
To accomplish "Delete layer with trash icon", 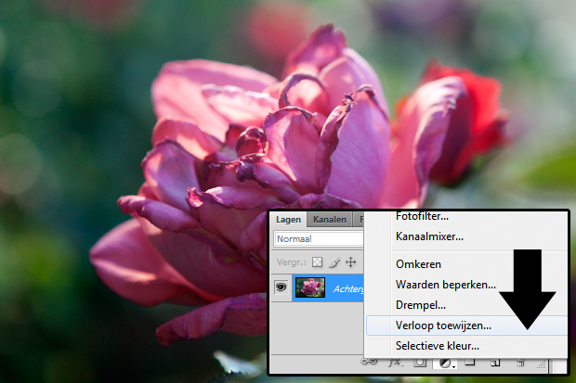I will [x=520, y=363].
